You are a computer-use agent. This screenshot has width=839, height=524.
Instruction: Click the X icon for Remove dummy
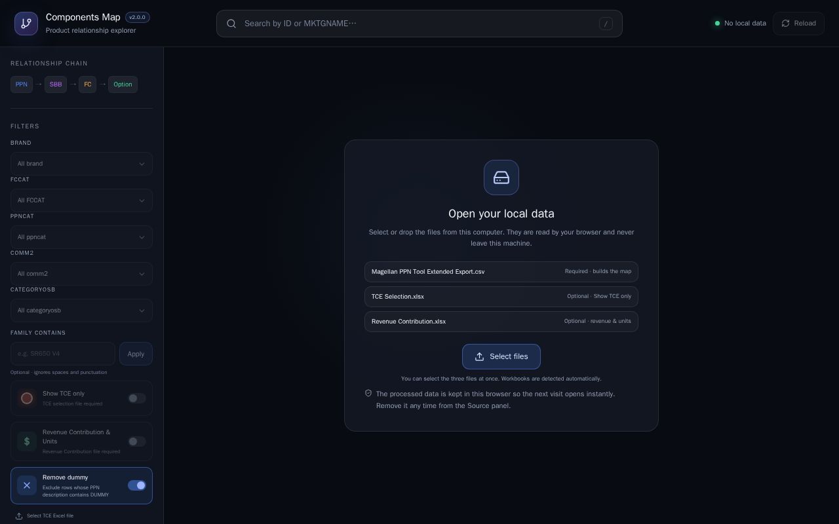coord(27,485)
